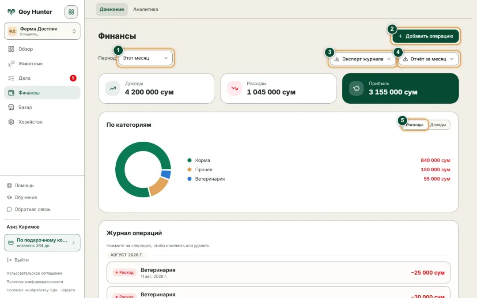Expand the Отчёт за месяц chevron arrow

click(x=452, y=59)
